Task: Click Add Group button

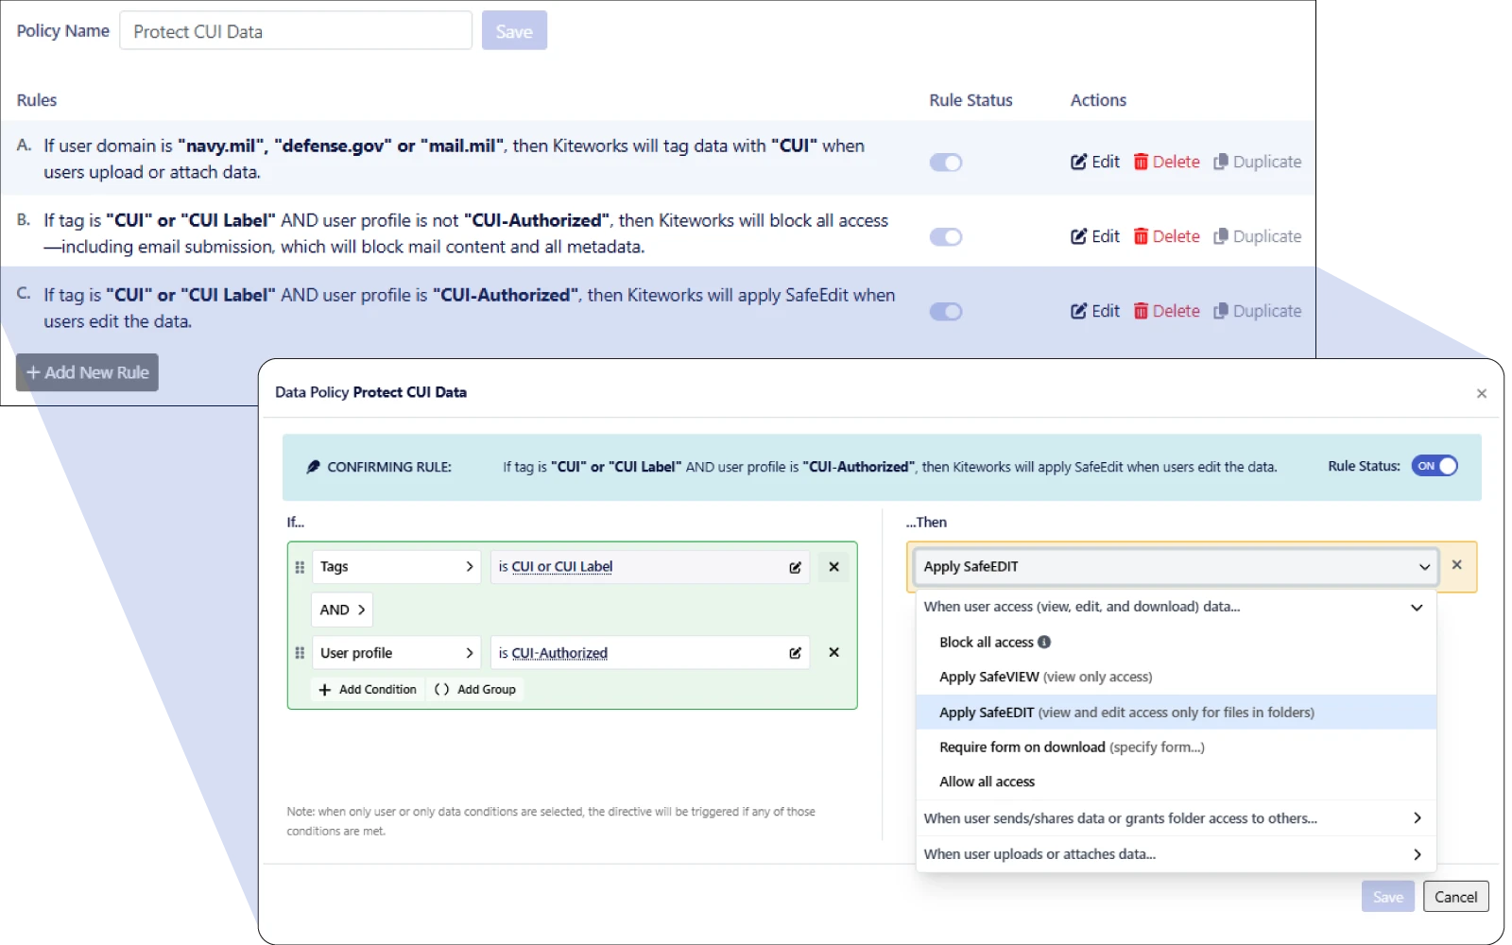Action: [x=475, y=690]
